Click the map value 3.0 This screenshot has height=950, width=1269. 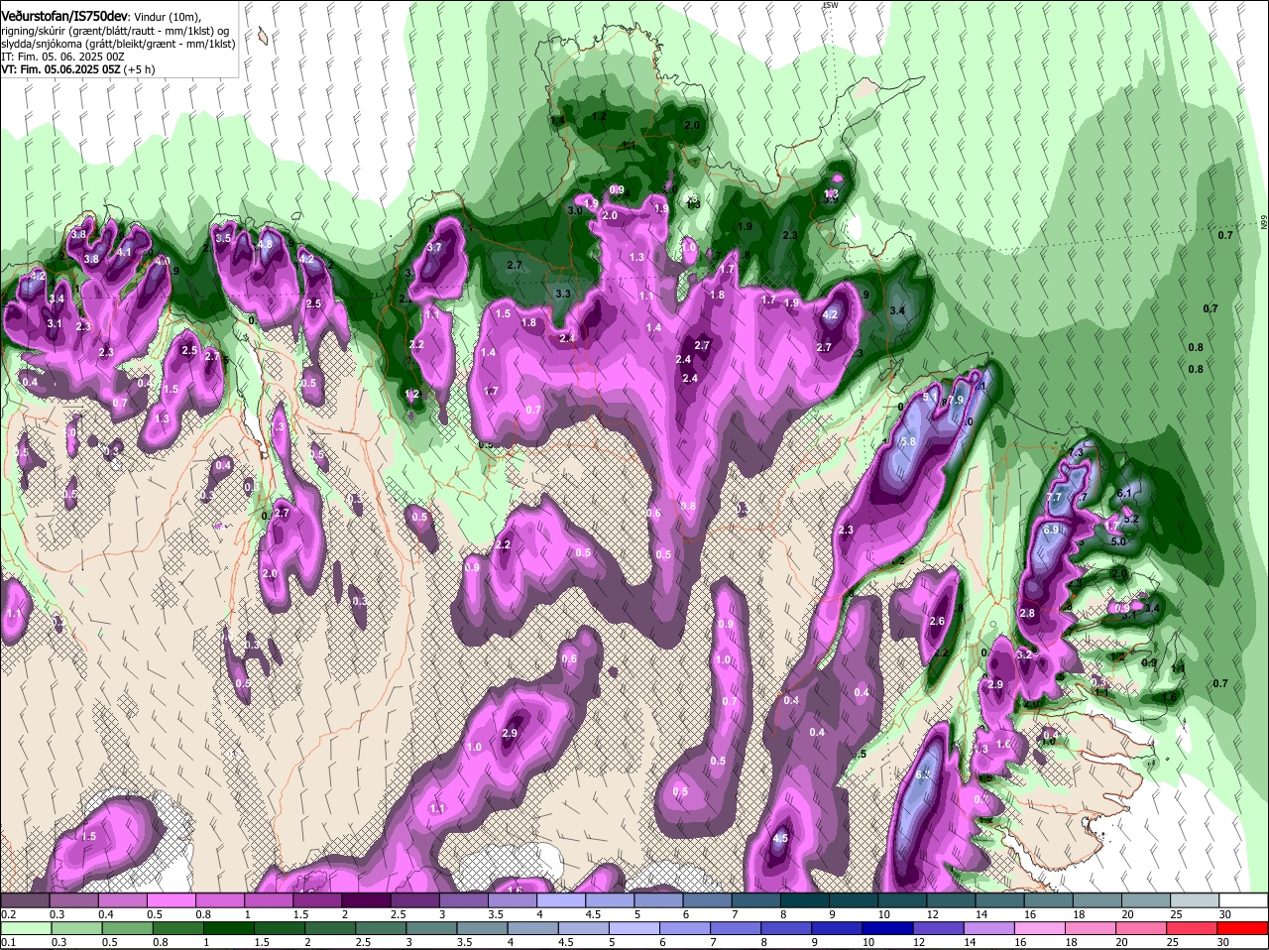tap(575, 211)
